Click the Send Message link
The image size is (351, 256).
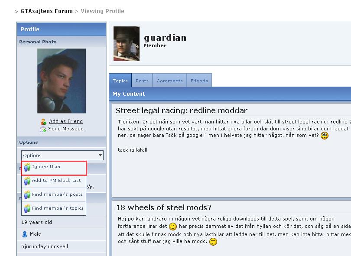[x=66, y=129]
